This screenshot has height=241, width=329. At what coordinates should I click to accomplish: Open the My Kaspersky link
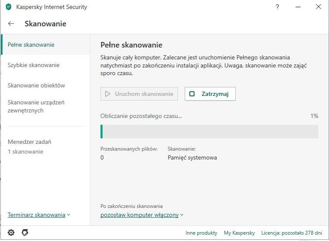239,233
